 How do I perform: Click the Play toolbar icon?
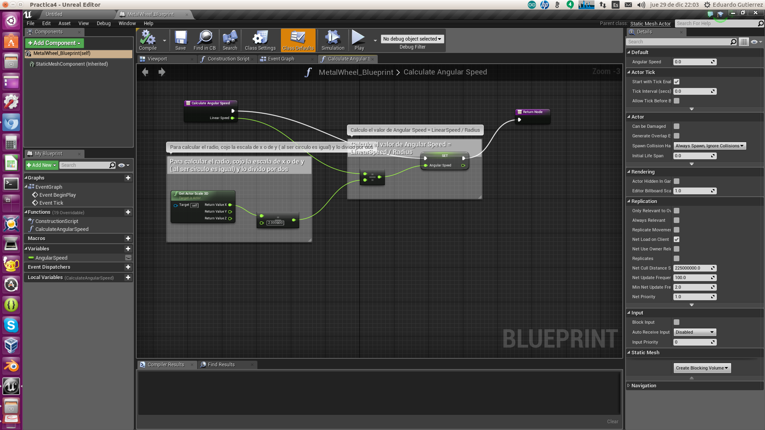[359, 40]
